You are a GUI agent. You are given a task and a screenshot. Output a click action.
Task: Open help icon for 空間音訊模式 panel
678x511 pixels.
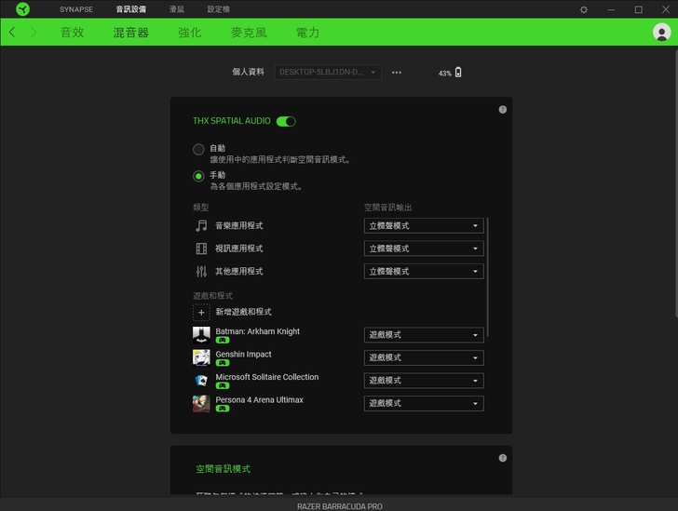click(x=503, y=458)
